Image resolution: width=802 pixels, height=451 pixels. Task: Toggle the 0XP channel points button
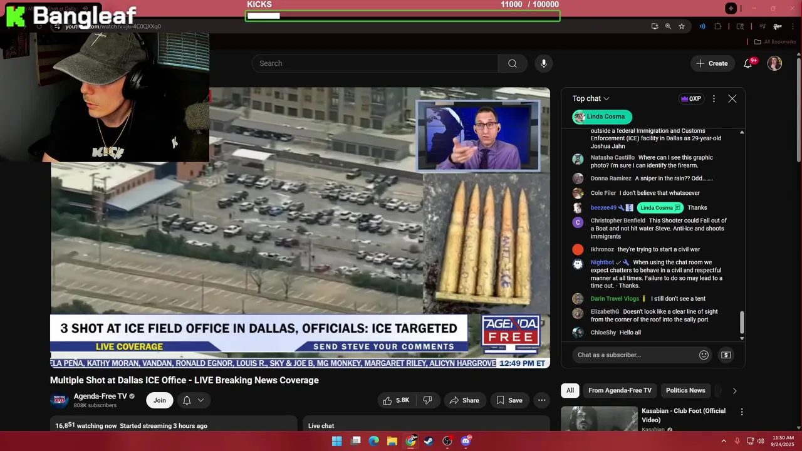(x=691, y=98)
